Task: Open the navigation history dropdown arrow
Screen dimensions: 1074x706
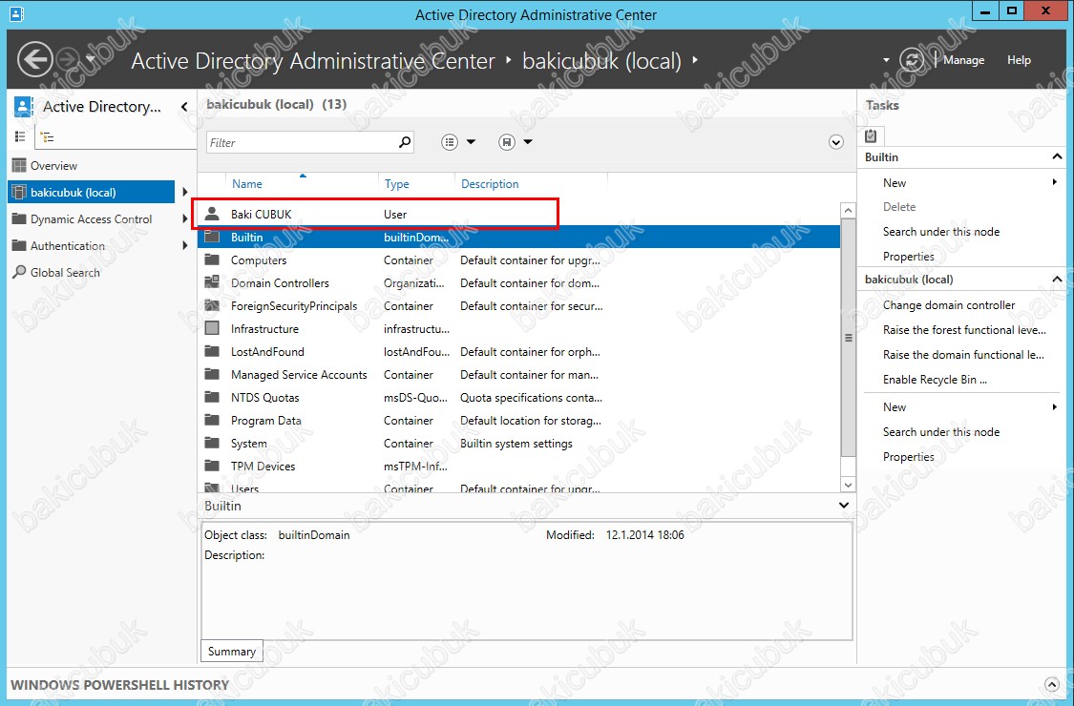Action: click(x=91, y=59)
